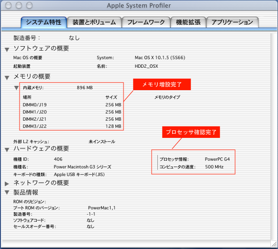Click the PowerPC G4 processor value
The image size is (278, 249).
point(217,159)
